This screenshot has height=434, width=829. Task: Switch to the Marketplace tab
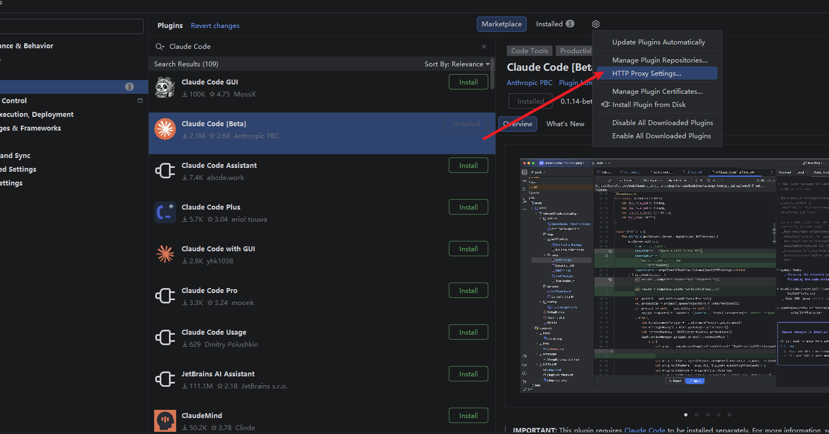click(501, 24)
